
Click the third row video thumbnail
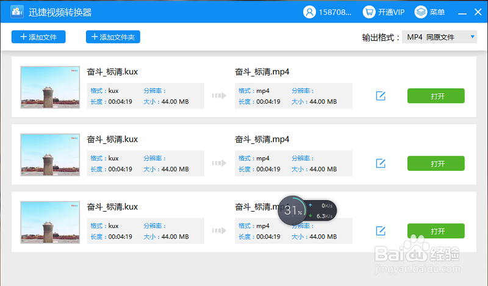[x=50, y=222]
